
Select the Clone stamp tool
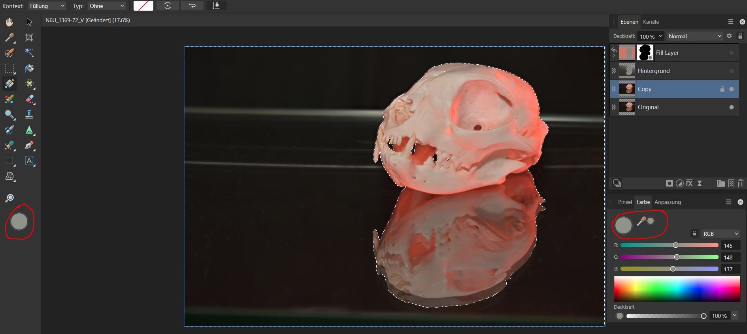click(29, 114)
